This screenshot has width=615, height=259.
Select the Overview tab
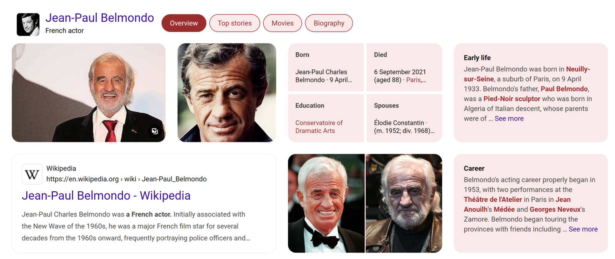click(x=184, y=23)
